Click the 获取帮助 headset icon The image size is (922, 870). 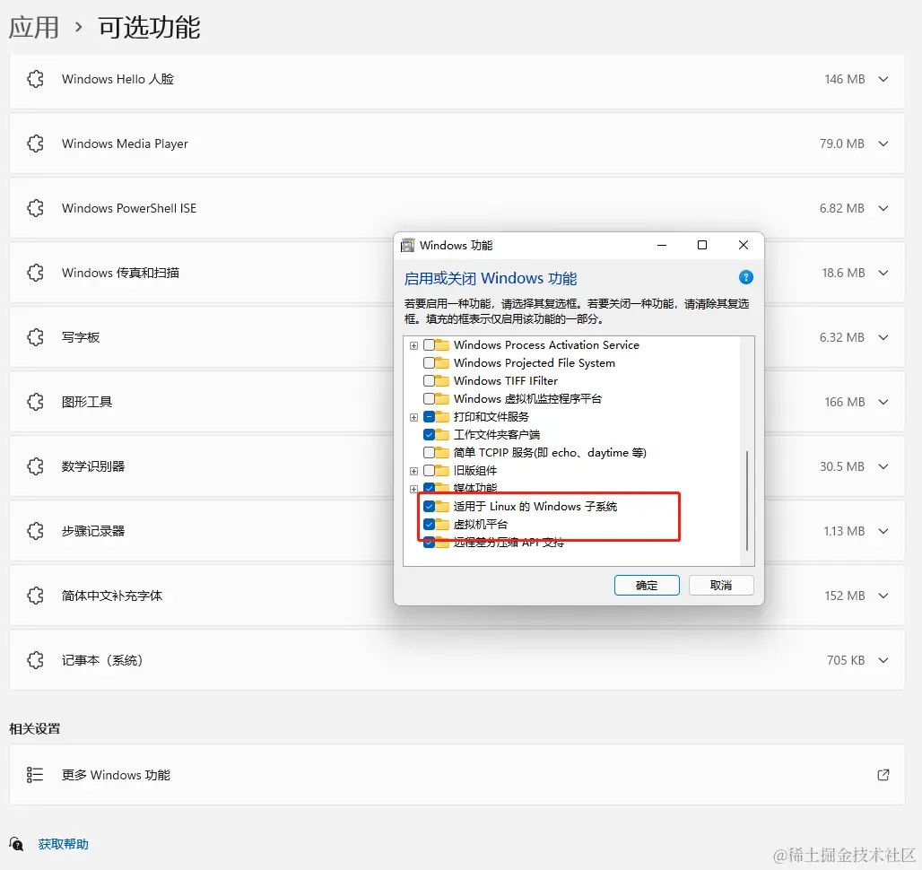point(16,844)
